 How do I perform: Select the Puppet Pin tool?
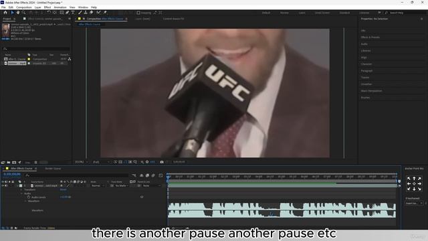click(x=105, y=13)
